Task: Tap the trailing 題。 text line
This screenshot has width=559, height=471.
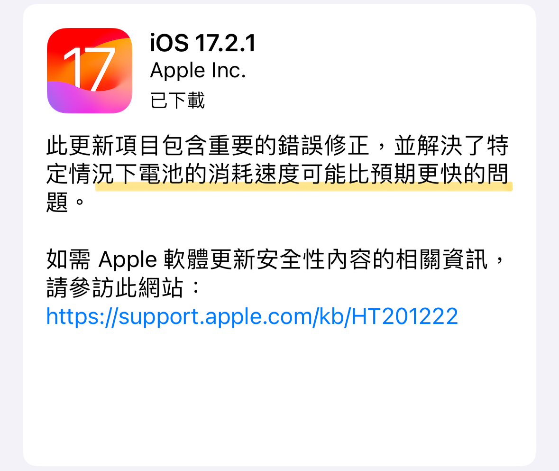Action: (x=65, y=202)
